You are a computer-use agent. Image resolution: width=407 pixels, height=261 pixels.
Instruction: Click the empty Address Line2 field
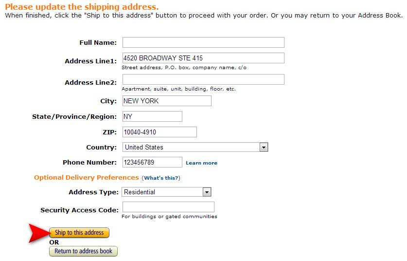[203, 79]
